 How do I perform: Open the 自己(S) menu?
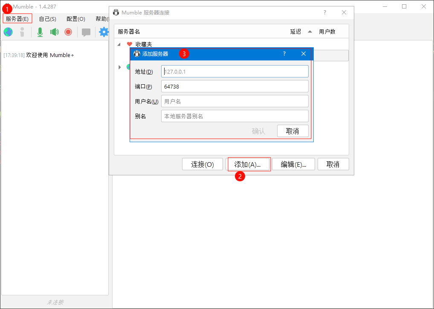pos(48,19)
